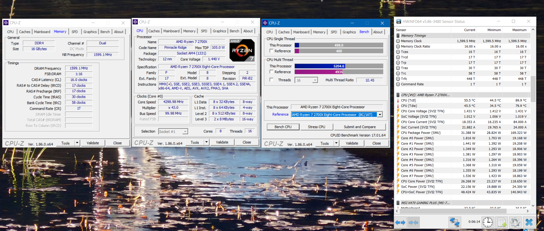The width and height of the screenshot is (544, 231).
Task: Click the lightning icon beside Core #0 Power
Action: 398,138
